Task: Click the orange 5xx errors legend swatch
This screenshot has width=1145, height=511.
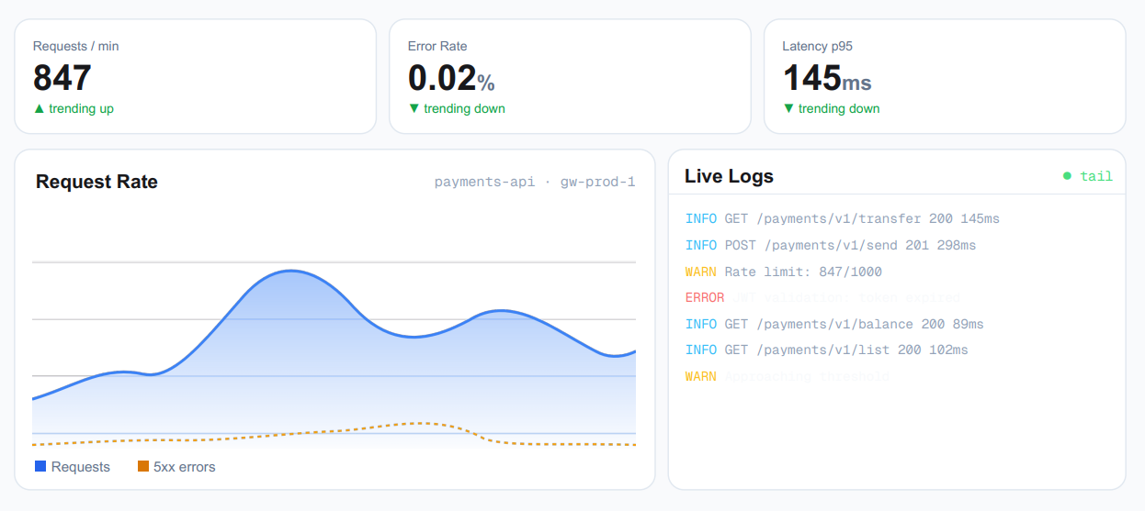Action: pyautogui.click(x=143, y=466)
